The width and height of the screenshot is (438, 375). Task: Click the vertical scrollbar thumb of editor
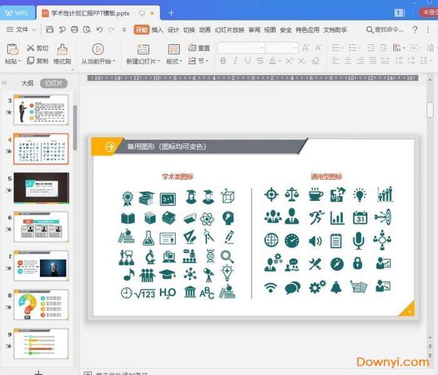click(430, 110)
